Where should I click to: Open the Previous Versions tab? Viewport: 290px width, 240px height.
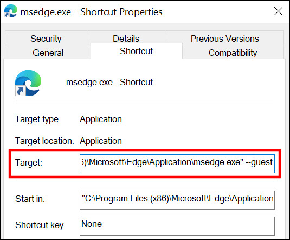[224, 38]
